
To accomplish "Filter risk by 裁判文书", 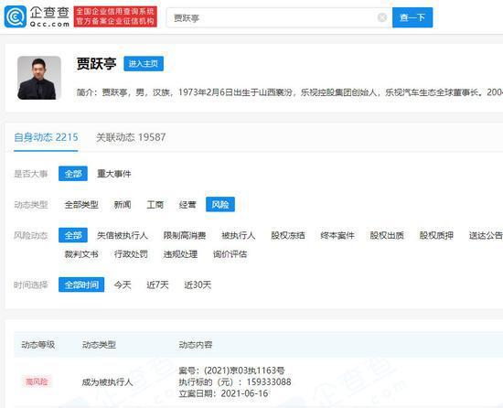I will click(x=81, y=254).
